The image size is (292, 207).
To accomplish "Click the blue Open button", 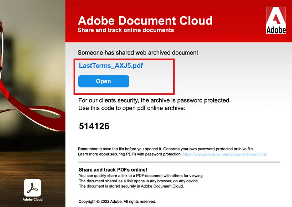I will [x=103, y=81].
